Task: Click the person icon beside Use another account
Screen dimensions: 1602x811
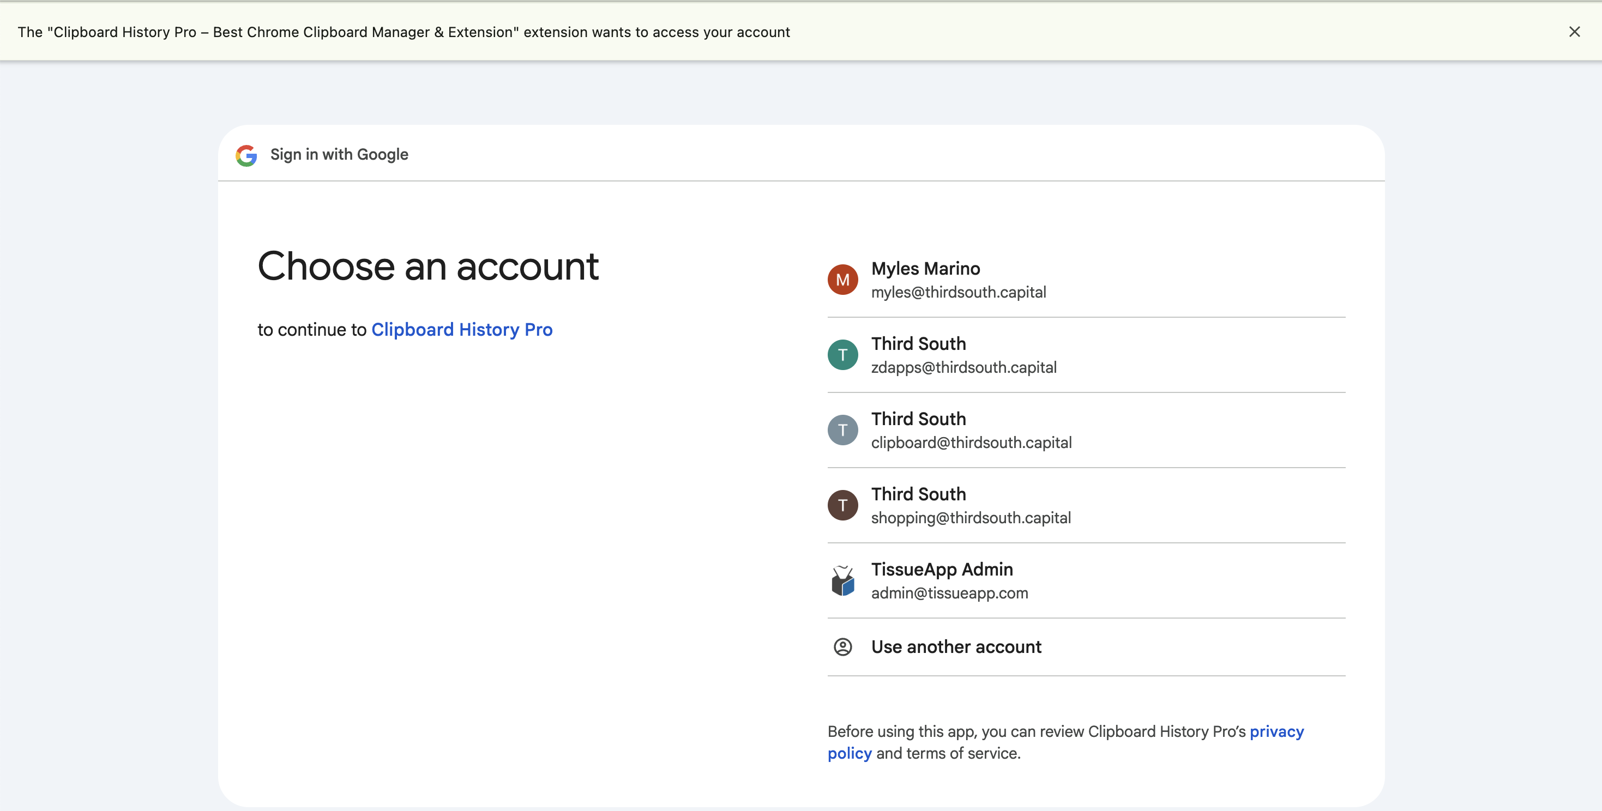Action: [842, 647]
